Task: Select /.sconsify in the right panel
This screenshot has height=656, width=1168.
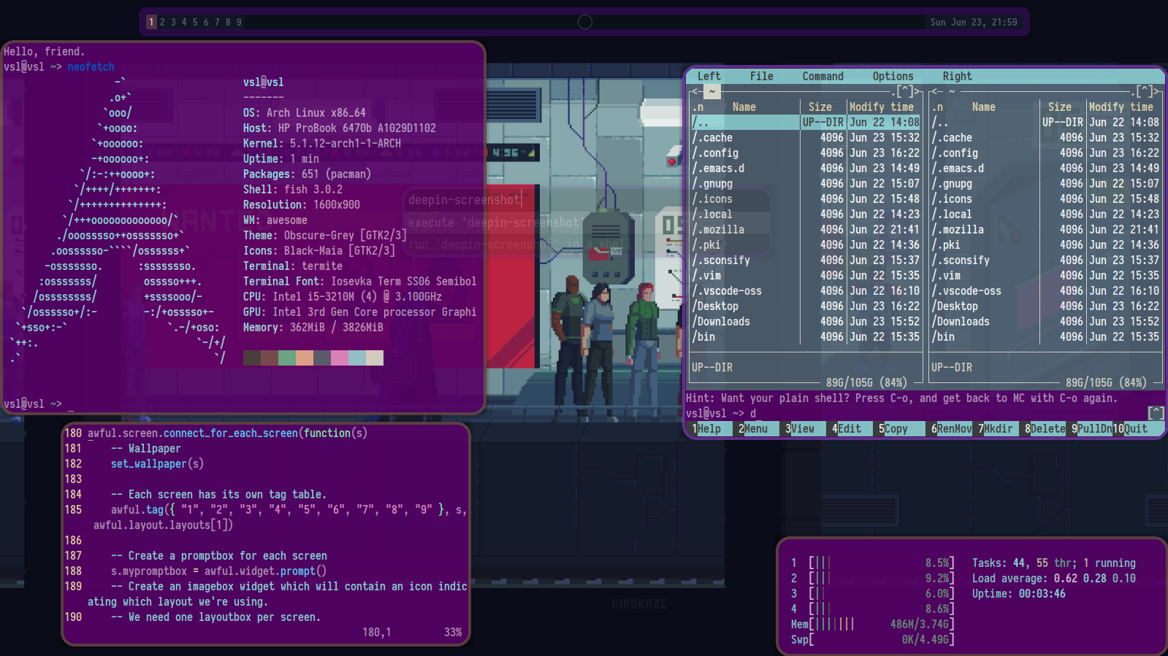Action: click(1045, 260)
